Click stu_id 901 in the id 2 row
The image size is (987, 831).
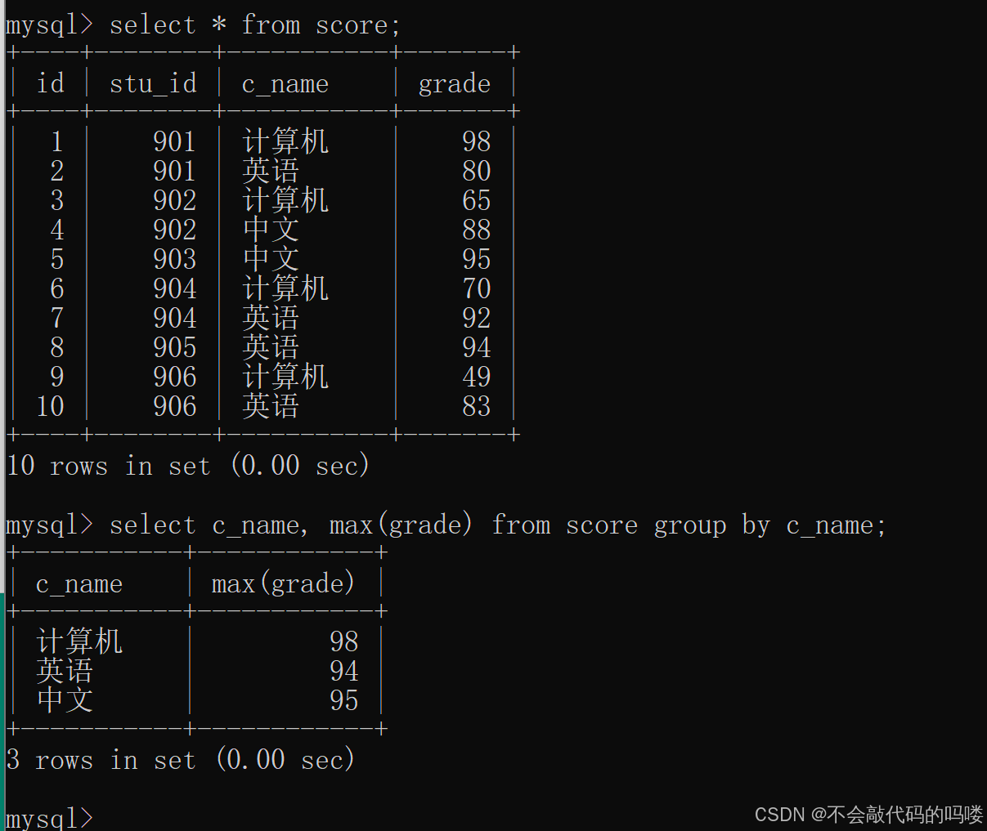(x=175, y=171)
